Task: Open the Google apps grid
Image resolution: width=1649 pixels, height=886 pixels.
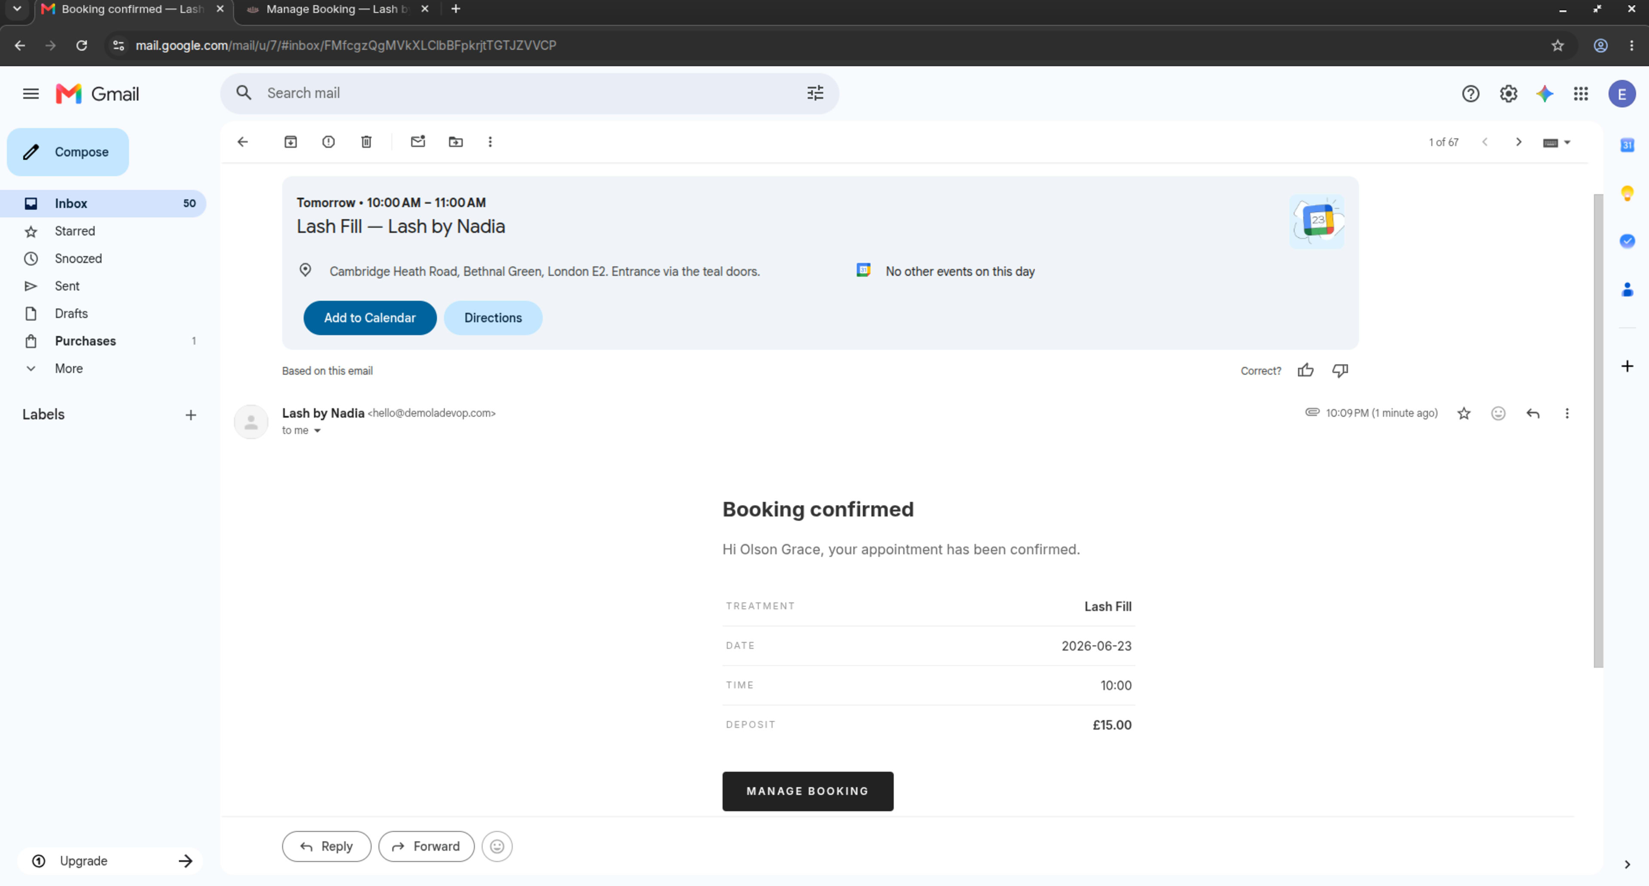Action: pyautogui.click(x=1580, y=94)
